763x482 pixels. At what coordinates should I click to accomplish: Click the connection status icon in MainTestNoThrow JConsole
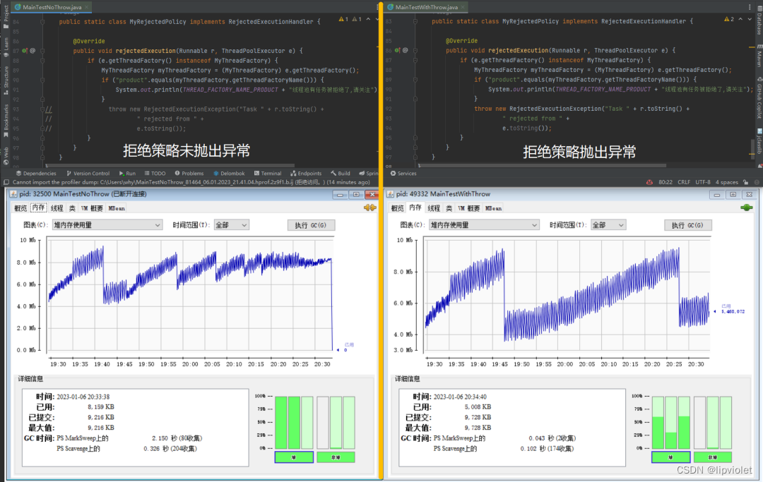(x=369, y=208)
